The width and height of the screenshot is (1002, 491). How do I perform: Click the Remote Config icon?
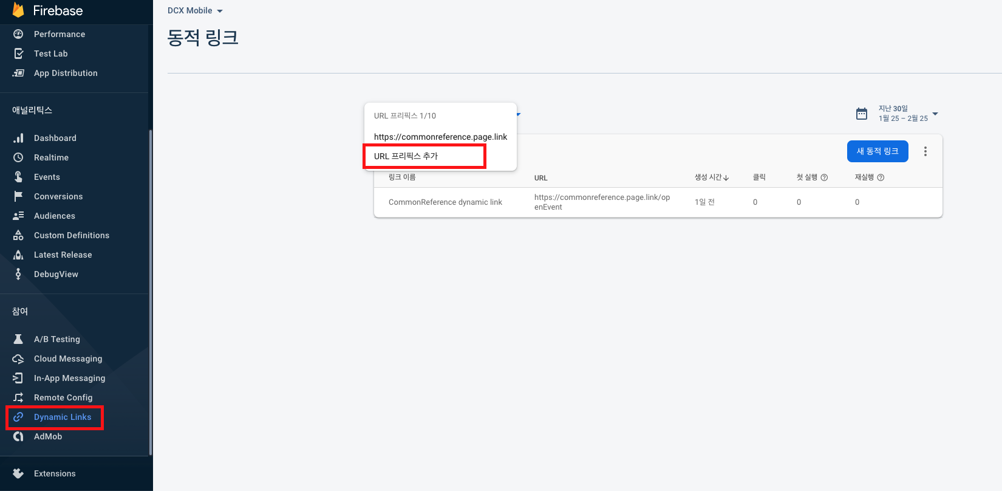coord(18,397)
